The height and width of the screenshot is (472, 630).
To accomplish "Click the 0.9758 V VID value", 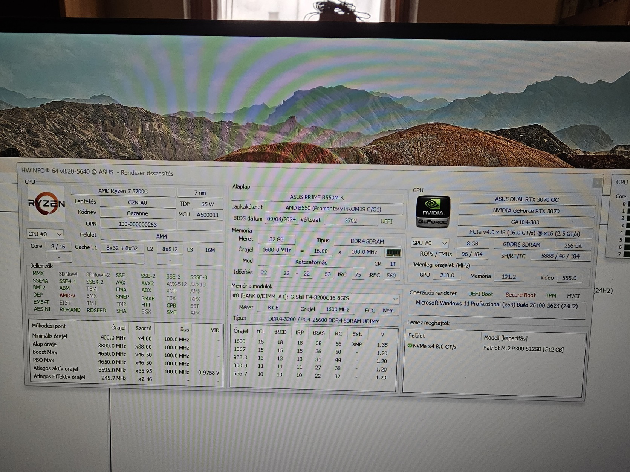I will [x=208, y=373].
